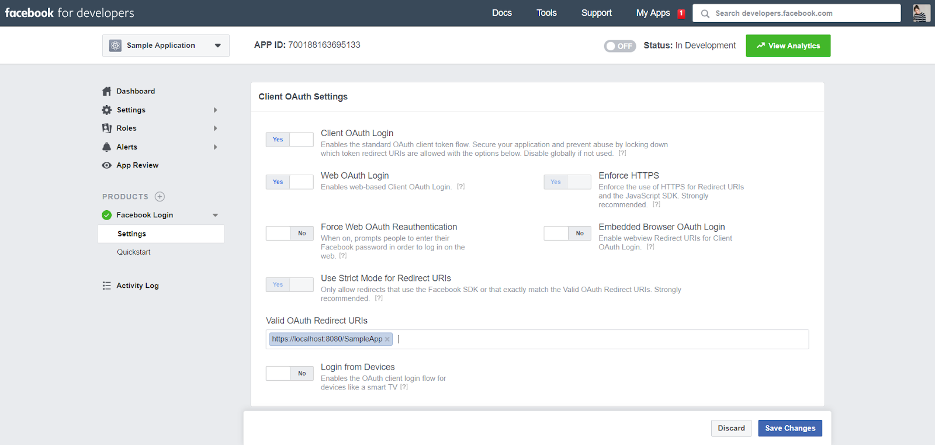Open help for Enforce HTTPS
This screenshot has height=445, width=935.
point(656,204)
